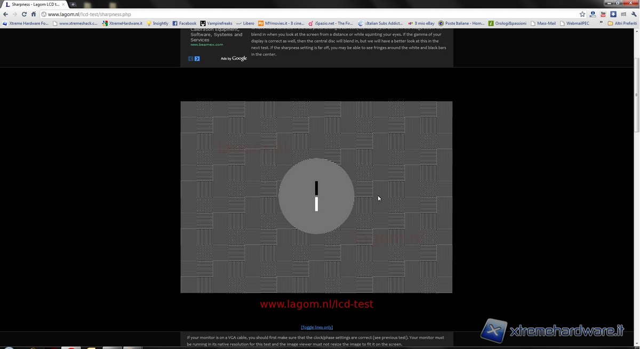Image resolution: width=640 pixels, height=349 pixels.
Task: Open a new browser tab
Action: 73,4
